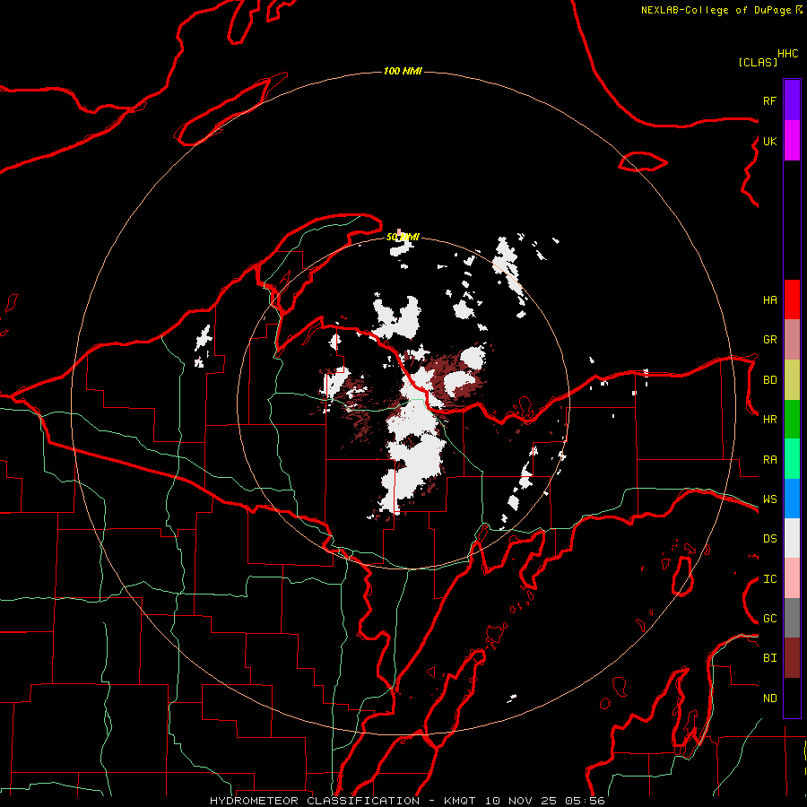
Task: Click the RF legend label
Action: click(x=769, y=100)
